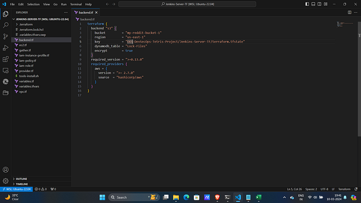The width and height of the screenshot is (361, 203).
Task: Change indentation via Spaces: 2
Action: coord(311,189)
